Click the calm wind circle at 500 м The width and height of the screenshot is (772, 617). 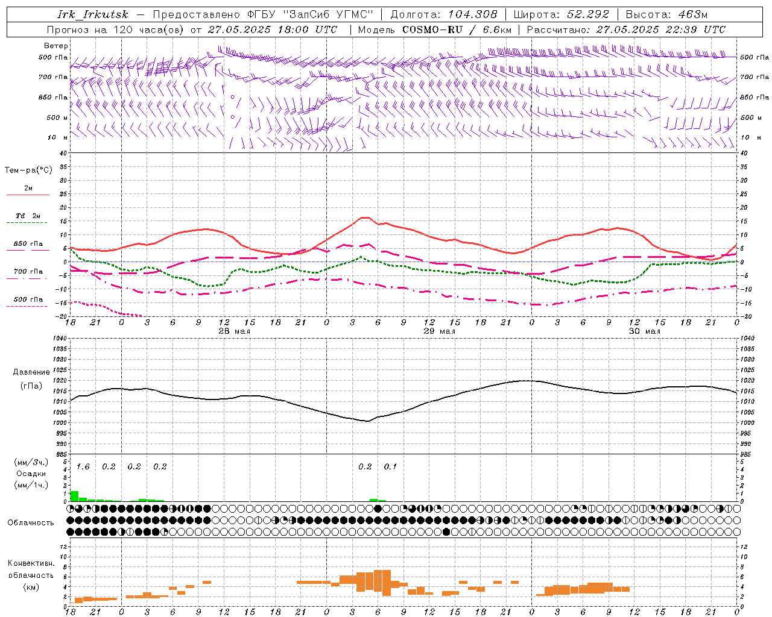pyautogui.click(x=232, y=117)
